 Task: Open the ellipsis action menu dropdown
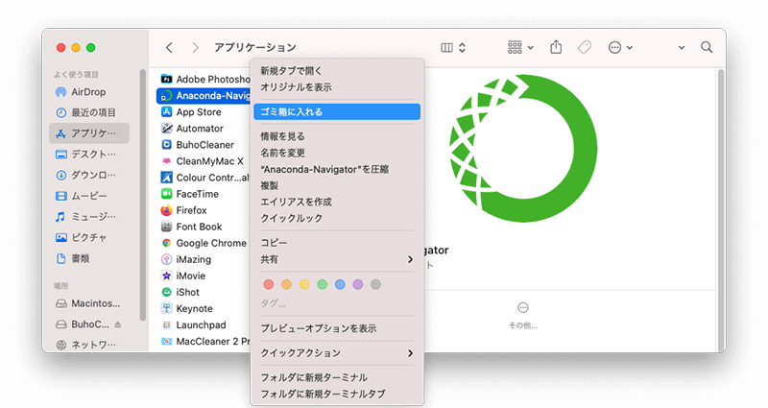coord(620,47)
